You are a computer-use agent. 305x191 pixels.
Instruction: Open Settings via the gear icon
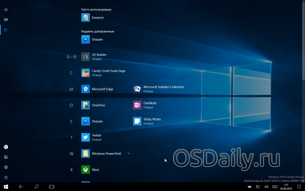(6, 167)
